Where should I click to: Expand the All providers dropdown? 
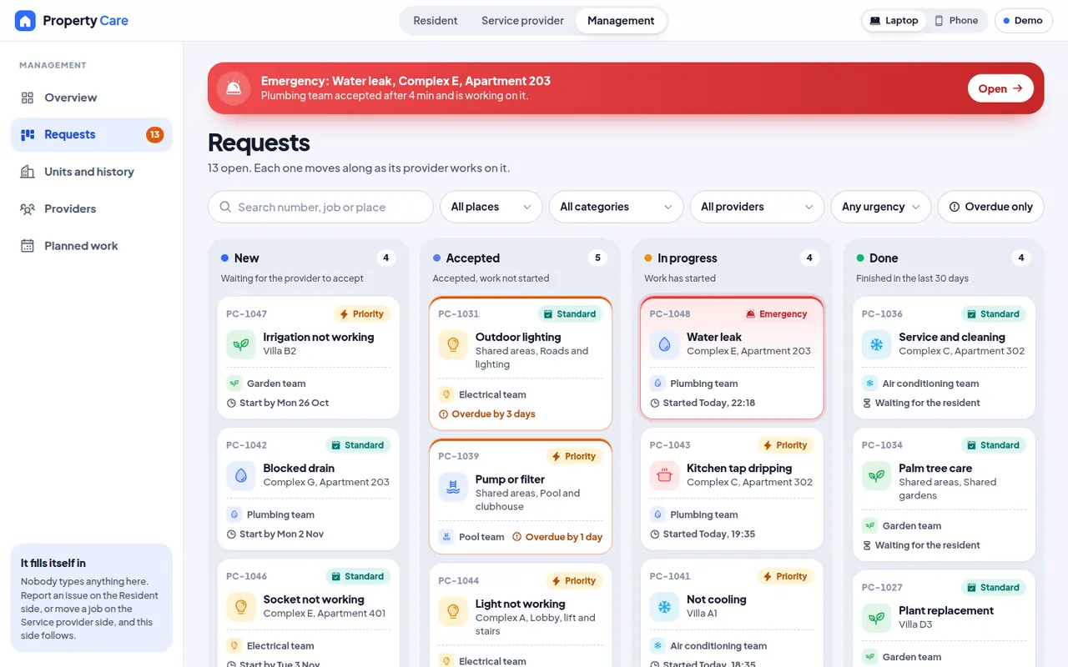click(757, 207)
